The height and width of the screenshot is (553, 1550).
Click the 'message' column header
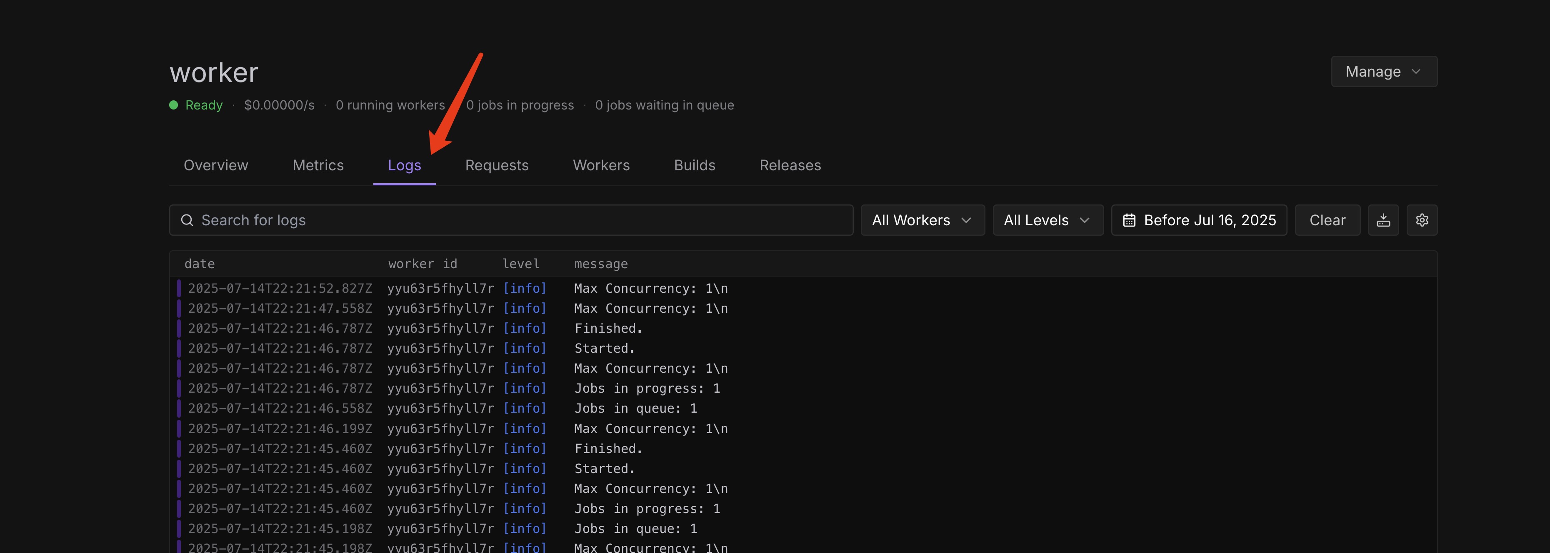point(600,264)
